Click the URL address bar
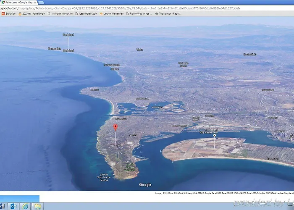294x210 pixels. click(x=126, y=8)
